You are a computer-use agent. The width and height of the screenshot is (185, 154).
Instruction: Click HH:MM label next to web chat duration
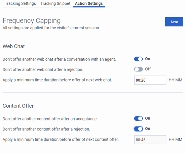(175, 80)
